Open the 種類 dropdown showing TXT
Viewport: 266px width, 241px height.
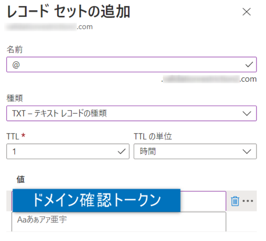[x=131, y=113]
